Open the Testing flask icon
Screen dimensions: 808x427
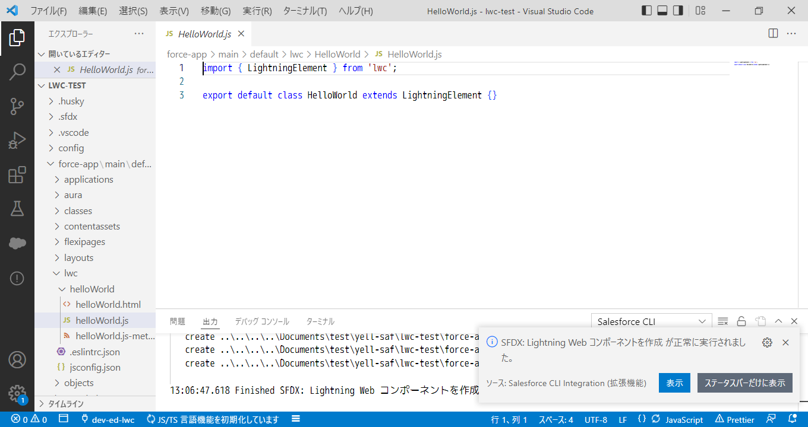pos(17,209)
